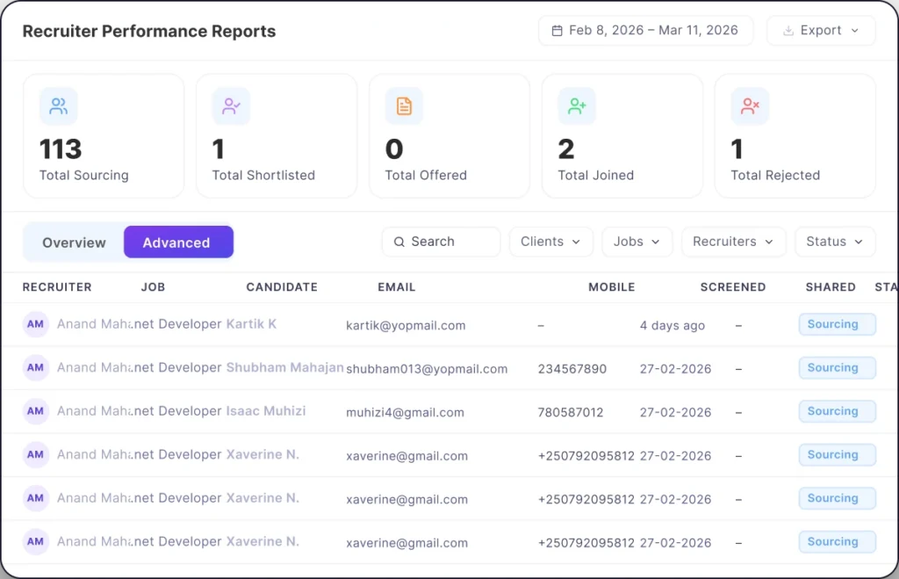Click the Sourcing badge for Isaac Muhizi
The height and width of the screenshot is (579, 899).
tap(836, 411)
